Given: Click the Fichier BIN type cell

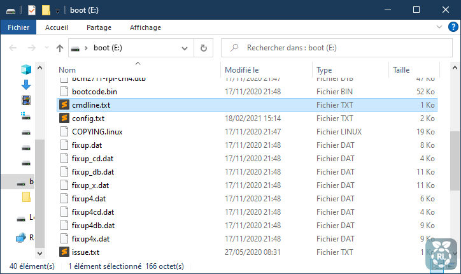Looking at the screenshot, I should pos(334,92).
